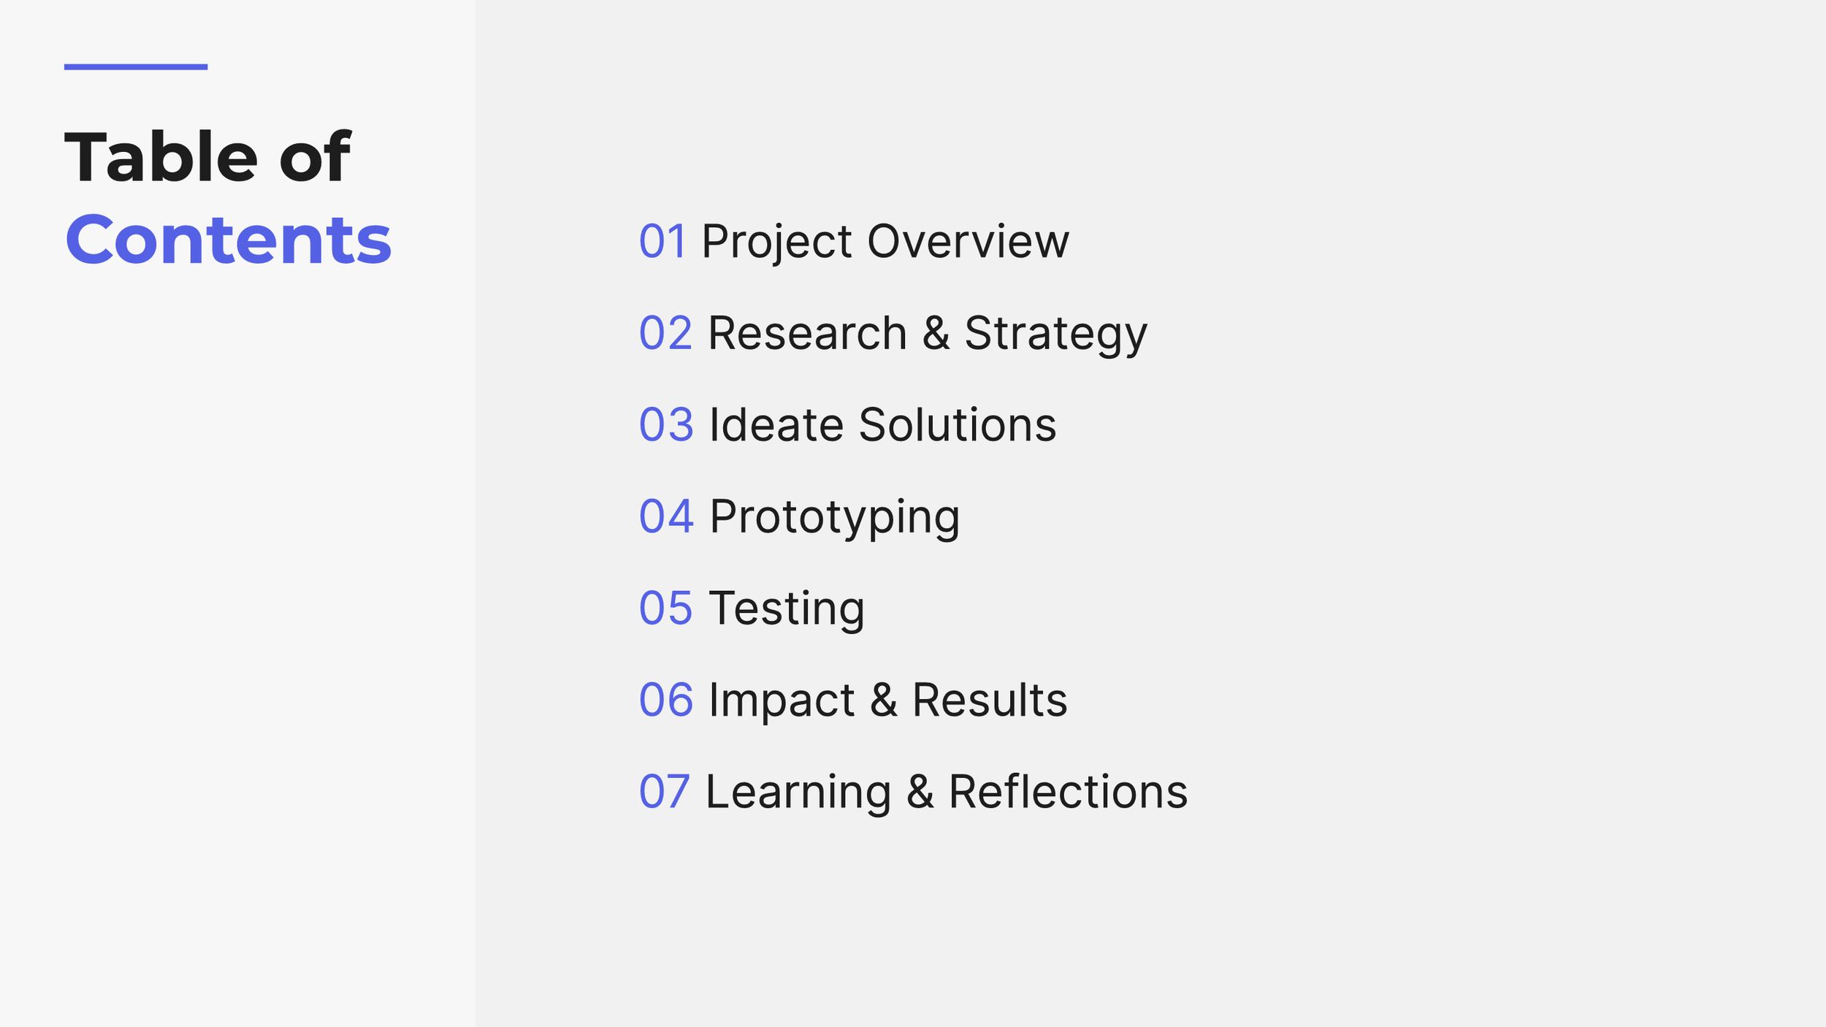
Task: Select the blue "03" number
Action: 666,425
